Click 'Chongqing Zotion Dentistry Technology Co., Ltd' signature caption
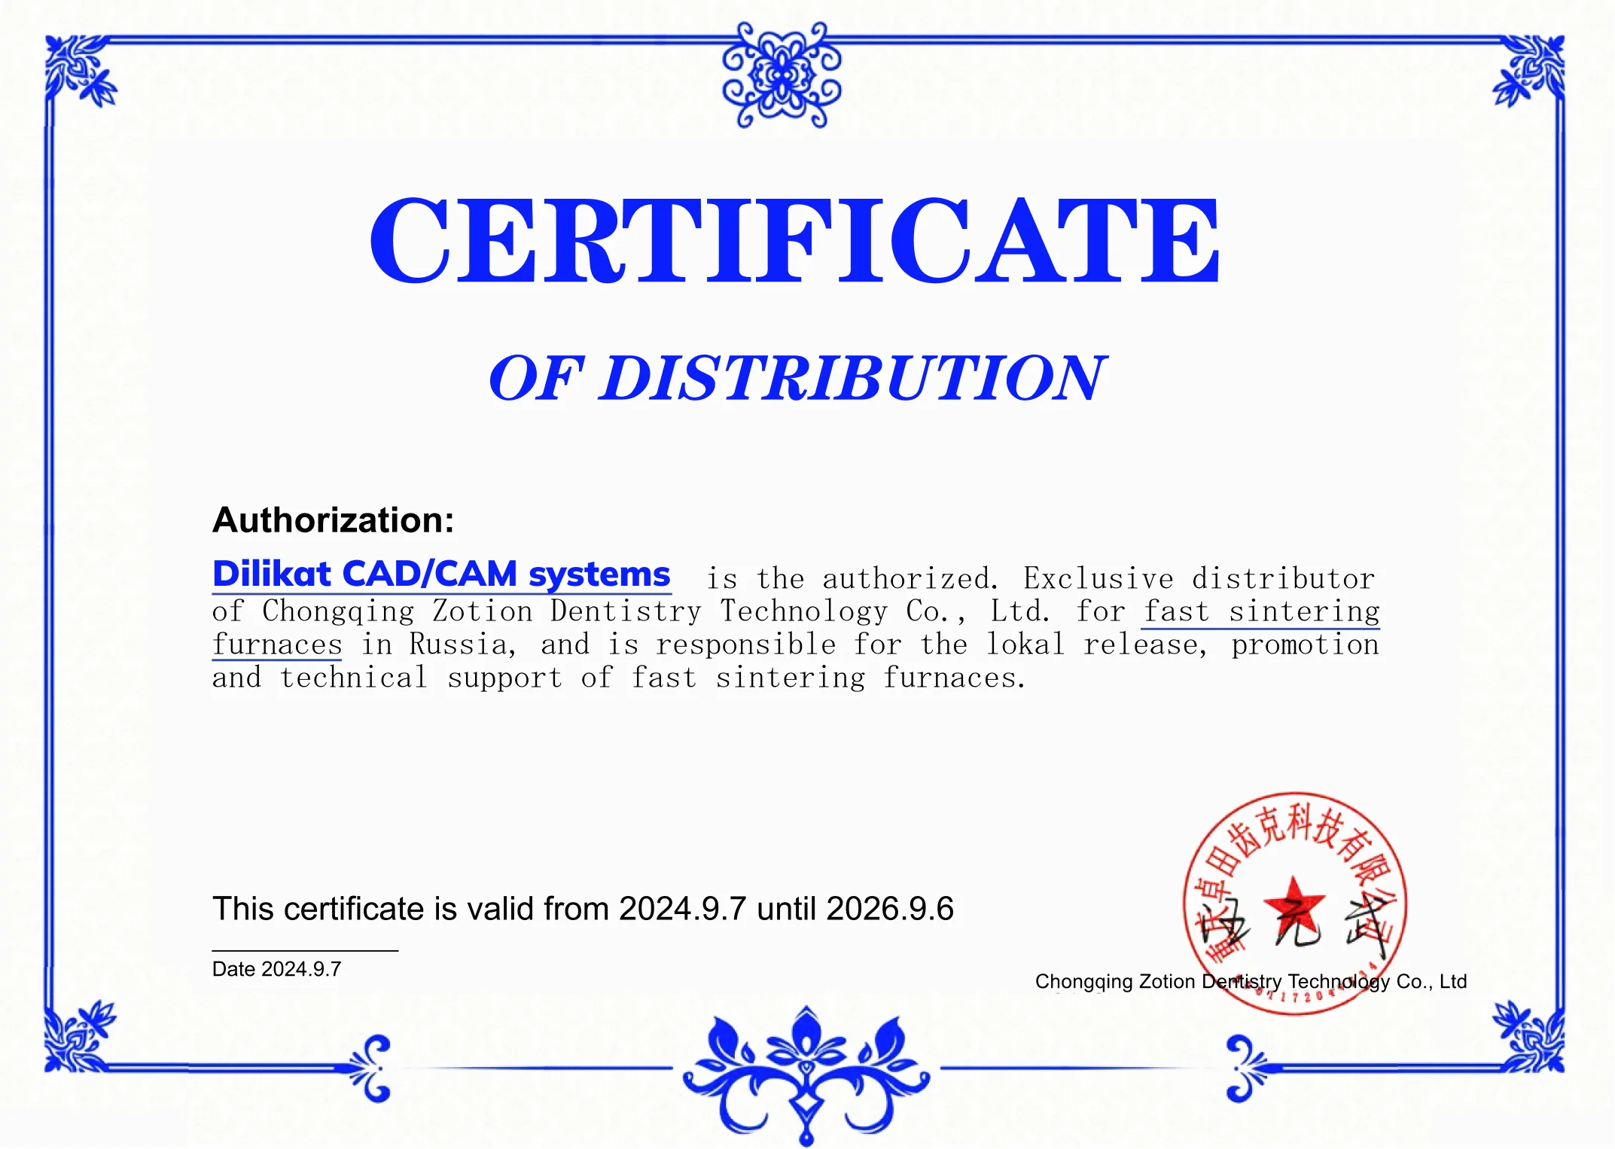 pyautogui.click(x=1251, y=982)
